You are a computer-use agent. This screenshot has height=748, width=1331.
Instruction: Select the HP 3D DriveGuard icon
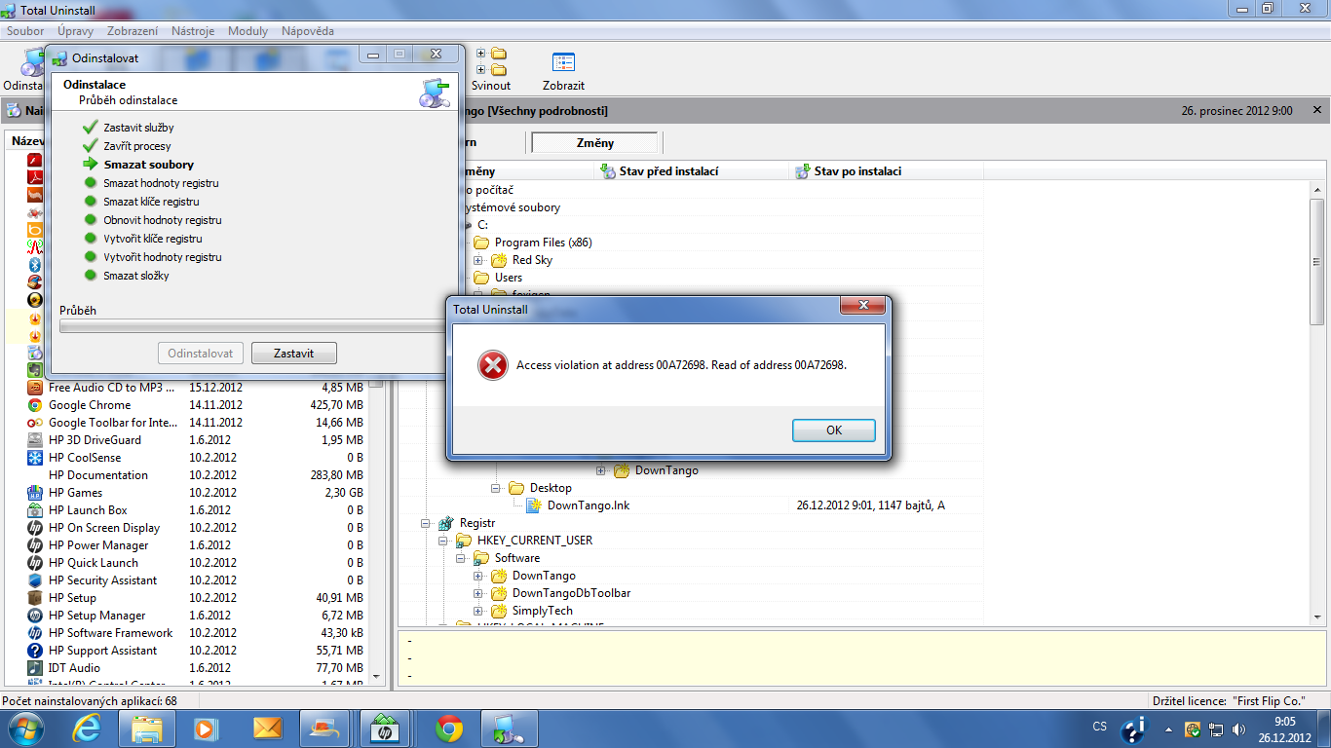pos(34,440)
